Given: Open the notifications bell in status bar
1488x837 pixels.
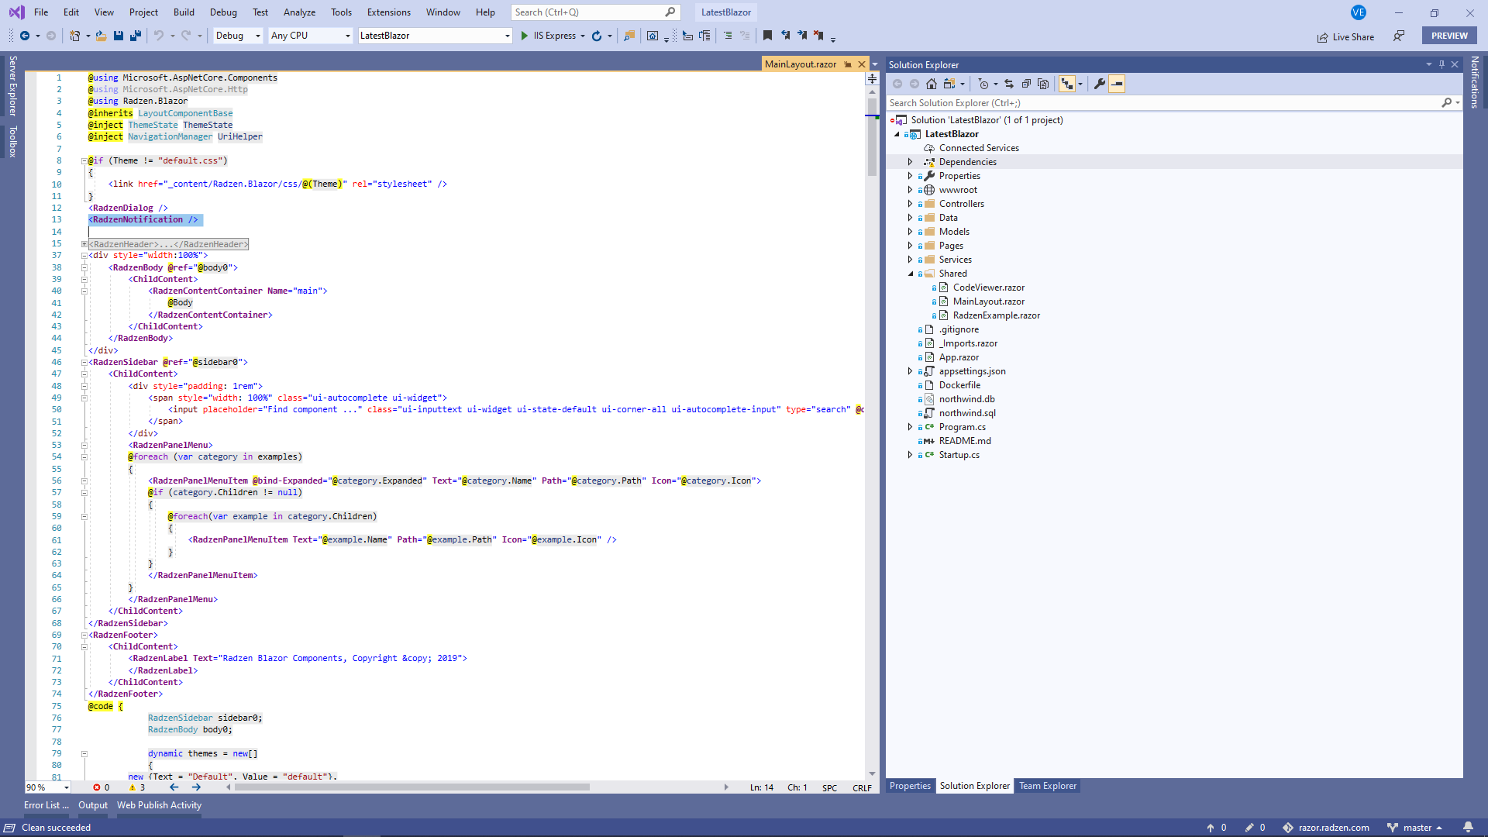Looking at the screenshot, I should pyautogui.click(x=1468, y=827).
